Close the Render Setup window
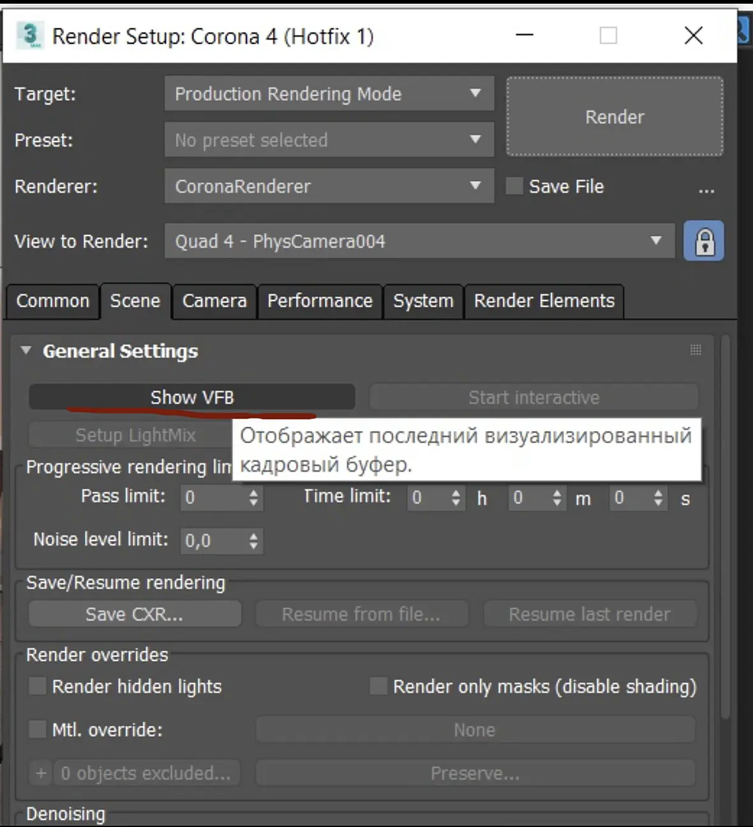753x827 pixels. pos(694,35)
